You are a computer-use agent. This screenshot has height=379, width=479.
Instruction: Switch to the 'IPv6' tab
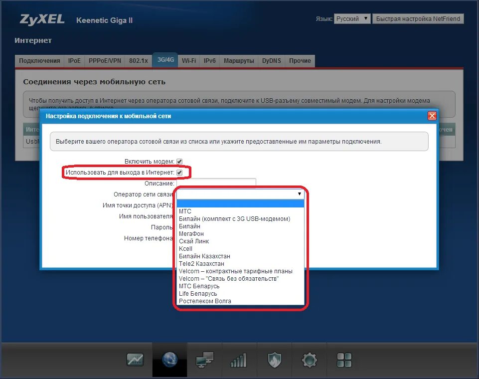tap(209, 61)
